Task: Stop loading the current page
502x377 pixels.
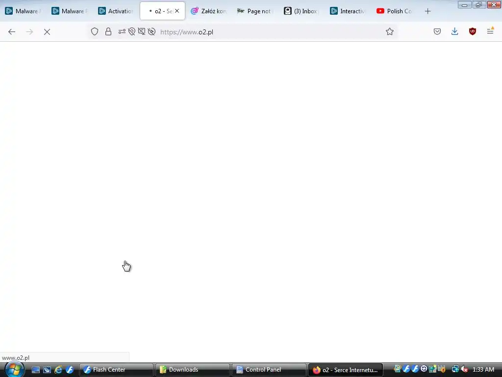Action: [x=47, y=32]
